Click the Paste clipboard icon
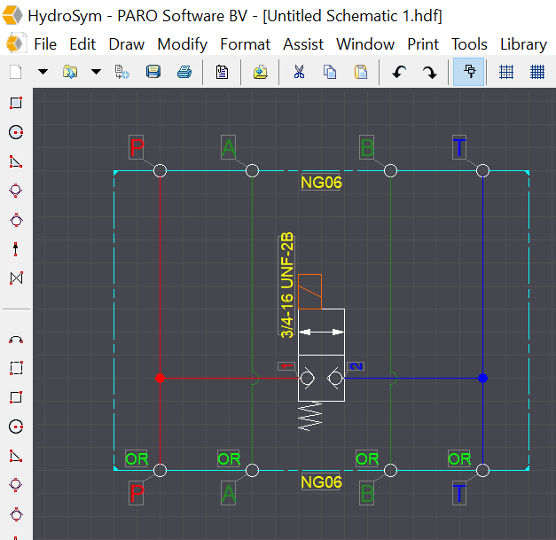556x540 pixels. pyautogui.click(x=361, y=72)
